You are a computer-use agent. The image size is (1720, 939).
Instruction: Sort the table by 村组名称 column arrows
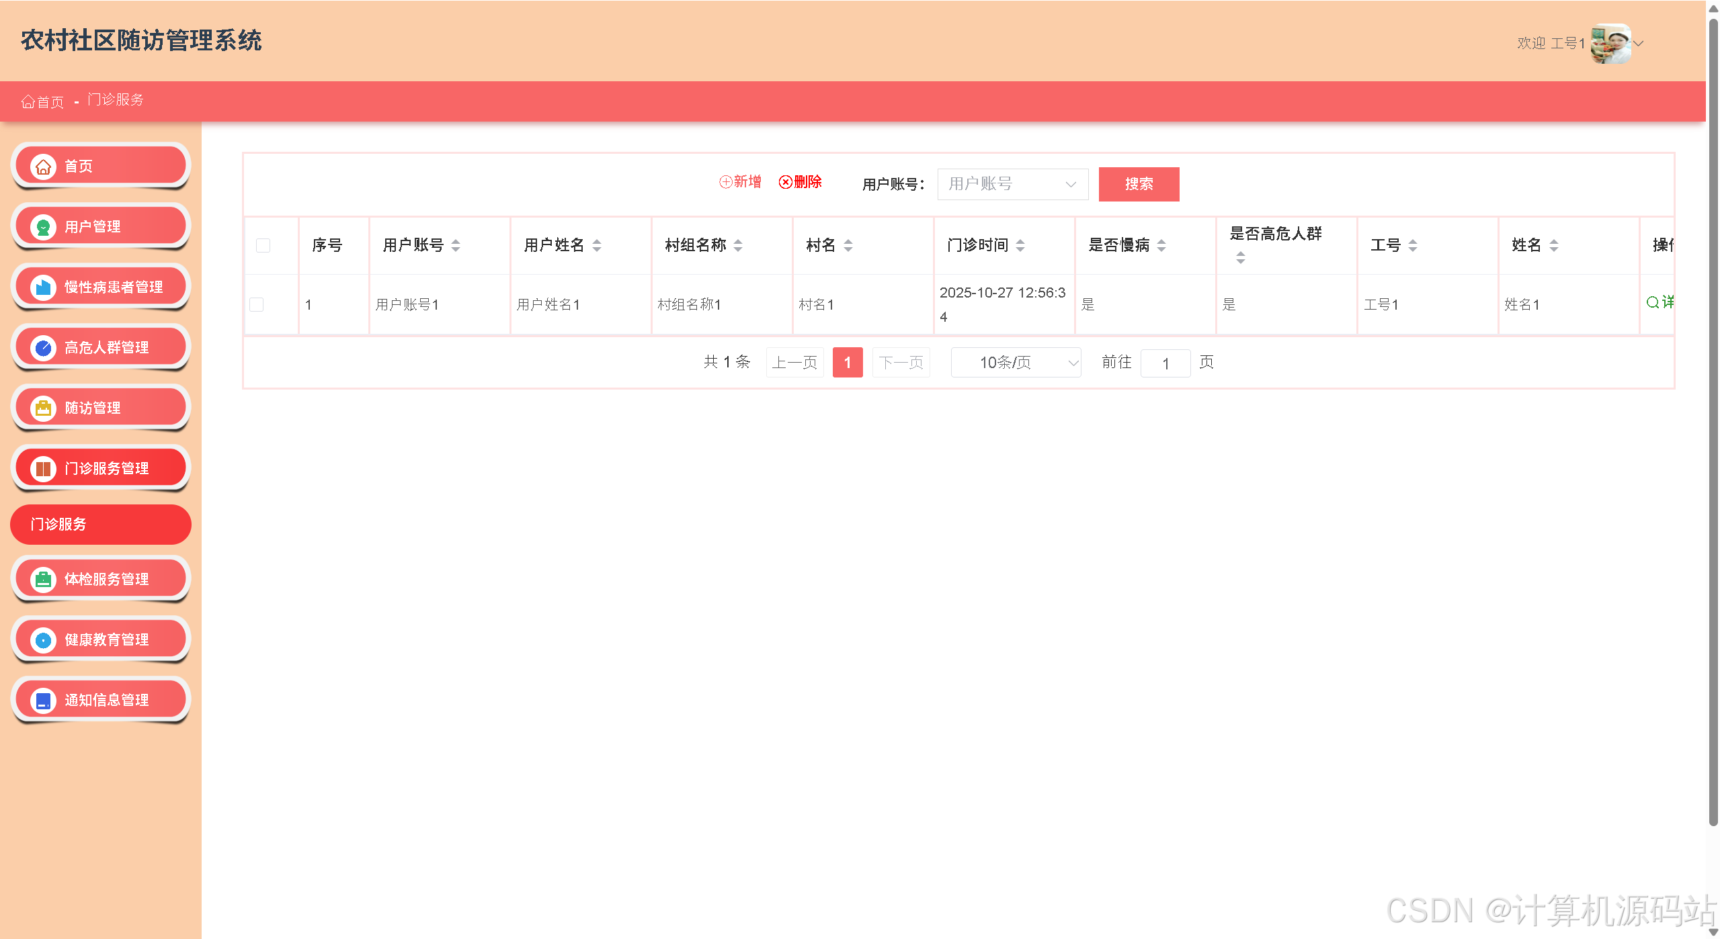tap(738, 245)
